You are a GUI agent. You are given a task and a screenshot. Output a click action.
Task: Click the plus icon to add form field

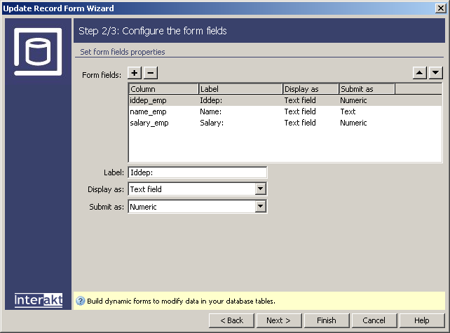click(x=135, y=73)
